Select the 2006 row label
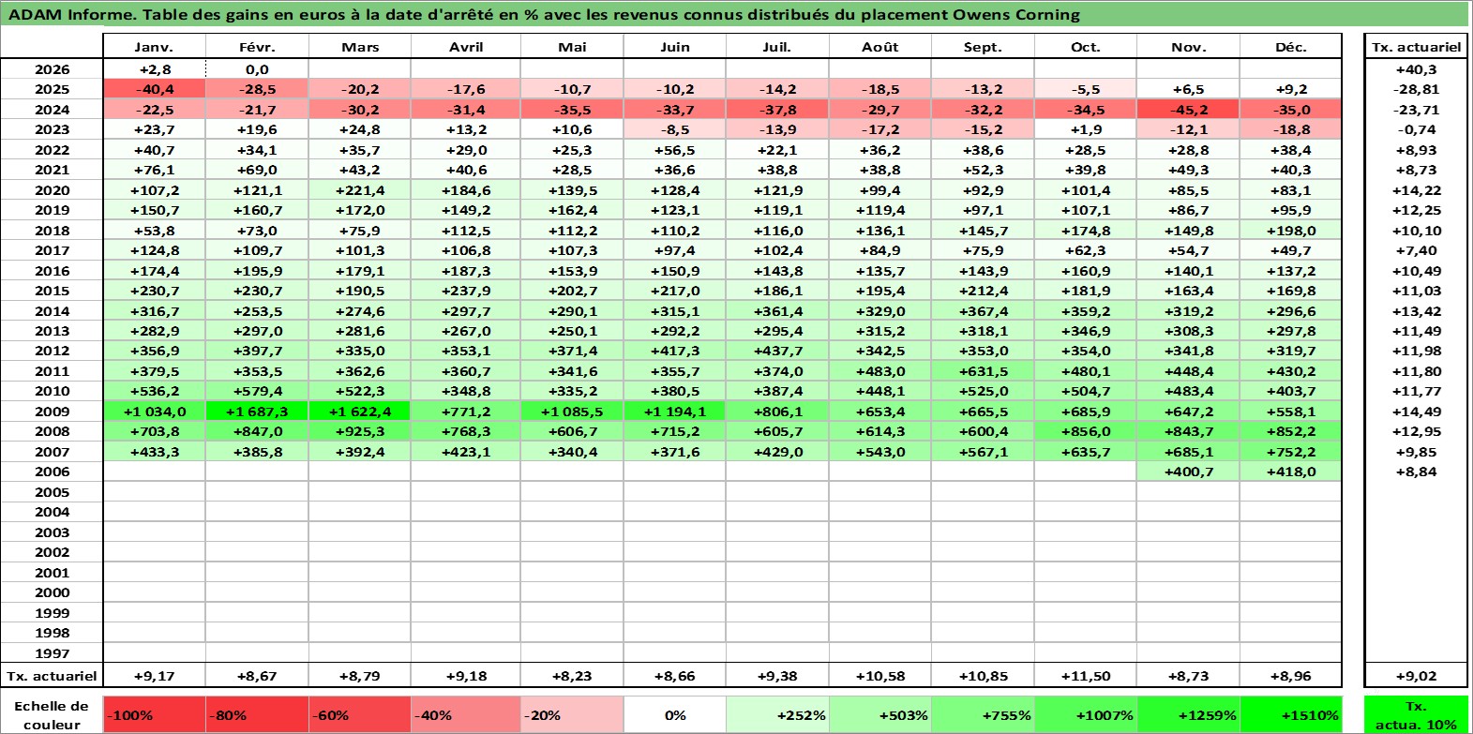 click(x=52, y=472)
